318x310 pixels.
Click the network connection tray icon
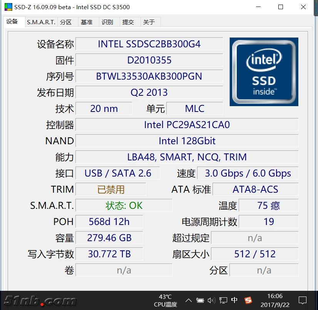click(223, 300)
